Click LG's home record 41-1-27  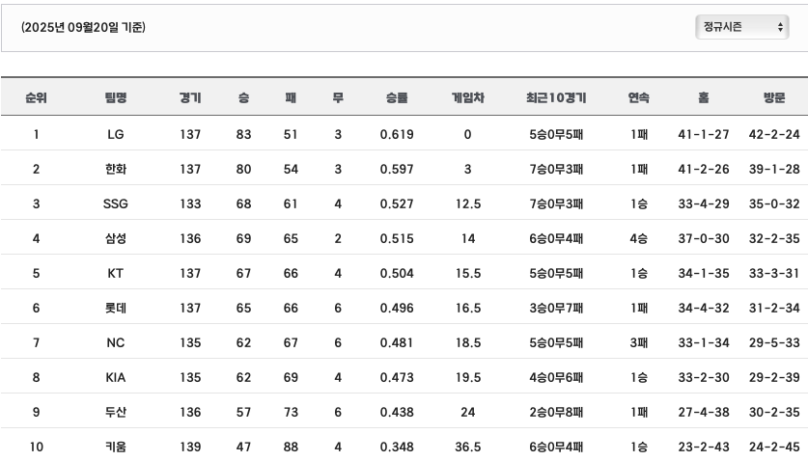point(704,134)
